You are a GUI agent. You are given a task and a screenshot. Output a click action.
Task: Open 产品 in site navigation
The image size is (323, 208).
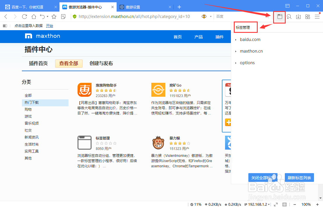[x=199, y=37]
